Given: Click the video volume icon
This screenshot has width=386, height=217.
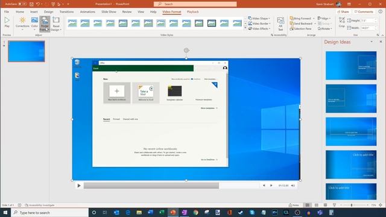Looking at the screenshot, I should tap(293, 186).
